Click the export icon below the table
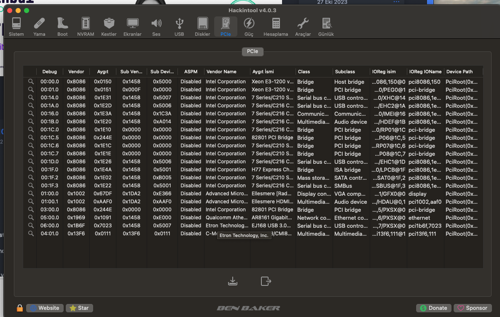500x317 pixels. click(x=266, y=281)
